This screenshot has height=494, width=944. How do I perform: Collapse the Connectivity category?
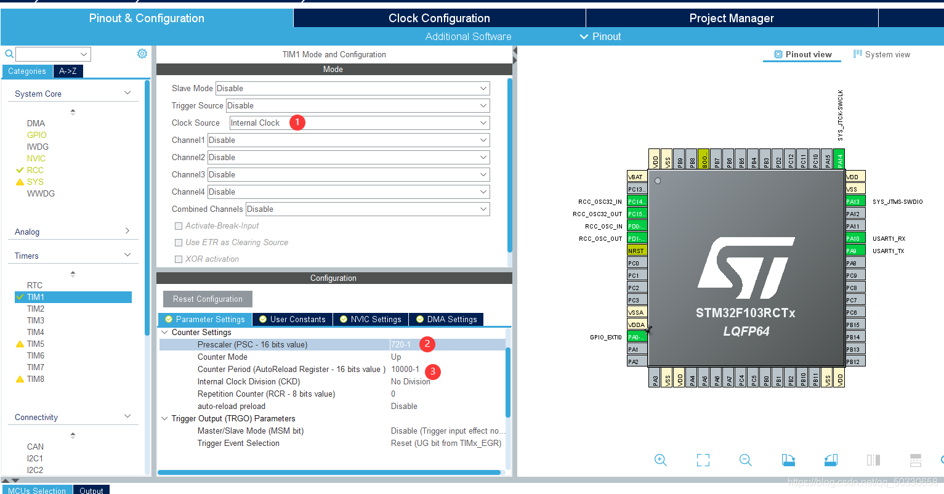[x=127, y=416]
